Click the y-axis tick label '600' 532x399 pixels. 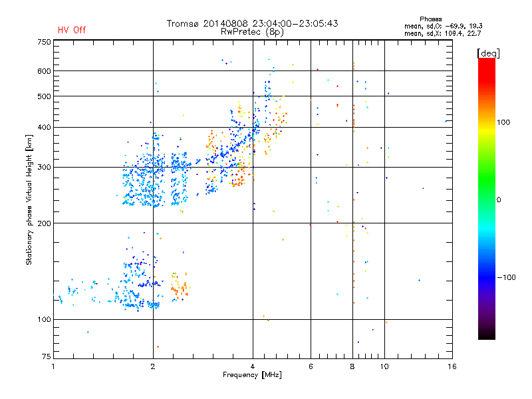tap(44, 71)
